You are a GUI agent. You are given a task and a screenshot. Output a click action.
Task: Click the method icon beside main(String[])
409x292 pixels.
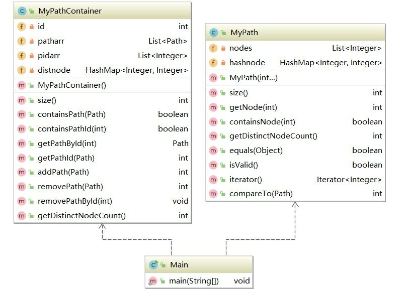coord(152,281)
